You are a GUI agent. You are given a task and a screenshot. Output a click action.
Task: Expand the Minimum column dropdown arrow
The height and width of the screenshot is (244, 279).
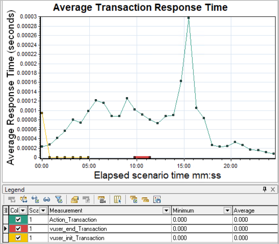227,211
